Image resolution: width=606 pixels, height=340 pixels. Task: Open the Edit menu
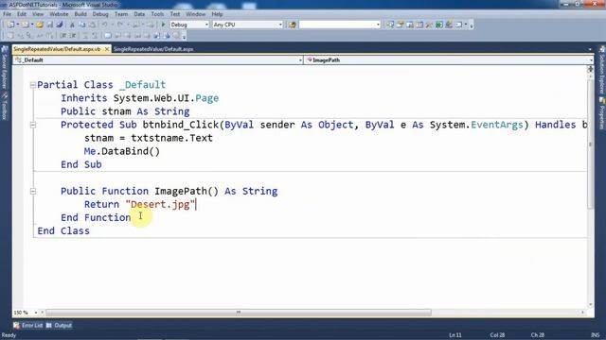[22, 14]
